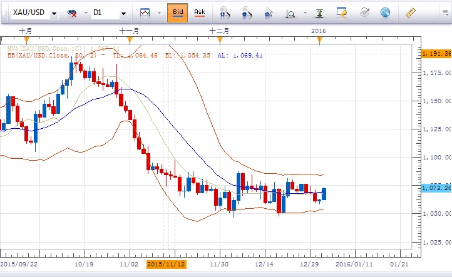Switch to Bid price mode
The image size is (452, 277).
click(x=178, y=13)
